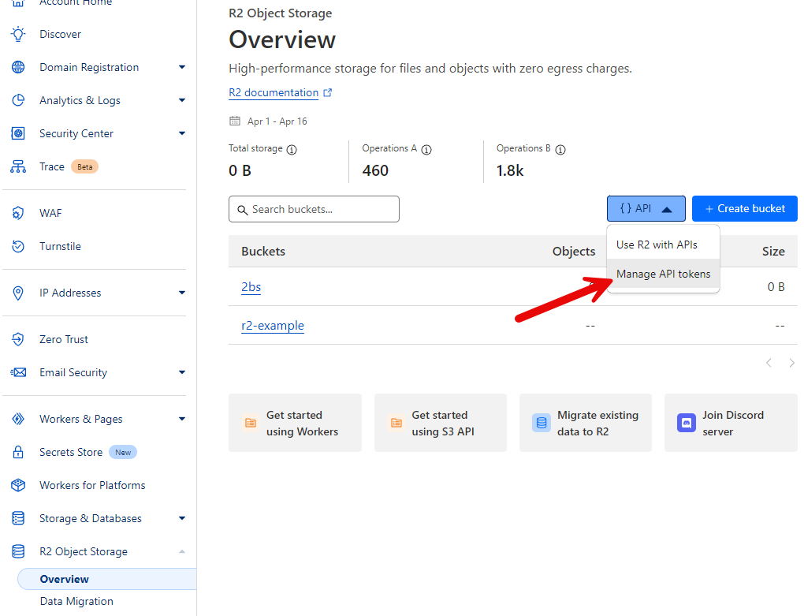The image size is (804, 616).
Task: Click the Analytics & Logs pie chart icon
Action: coord(18,100)
